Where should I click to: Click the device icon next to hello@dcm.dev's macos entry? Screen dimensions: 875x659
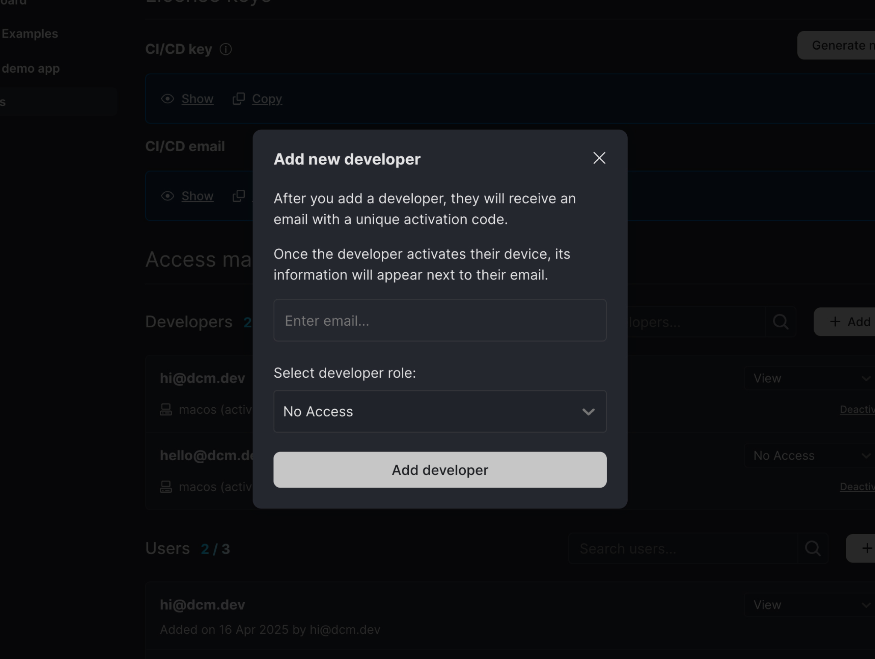coord(167,486)
